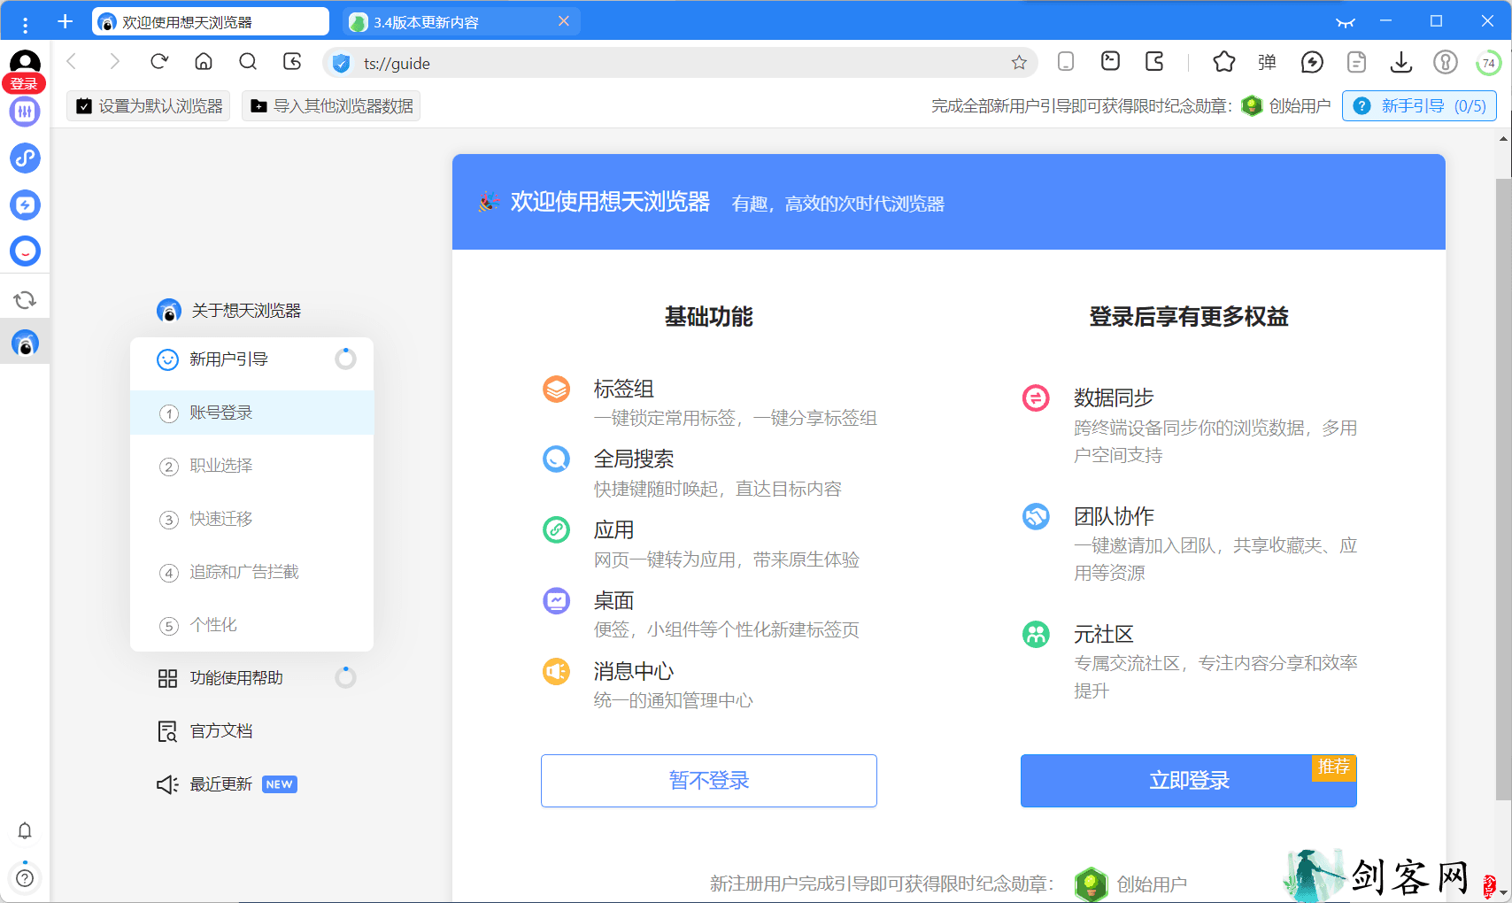Open the search magnifier in toolbar
This screenshot has width=1512, height=903.
tap(248, 61)
